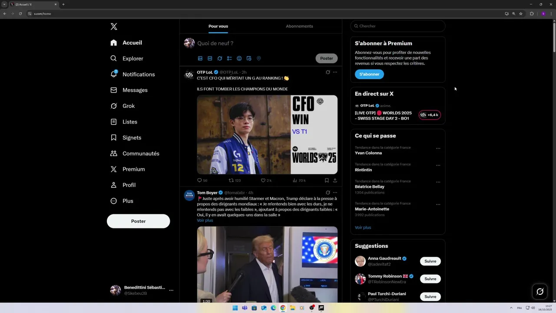Screen dimensions: 556x313
Task: Click the X logo in the sidebar
Action: pyautogui.click(x=114, y=27)
